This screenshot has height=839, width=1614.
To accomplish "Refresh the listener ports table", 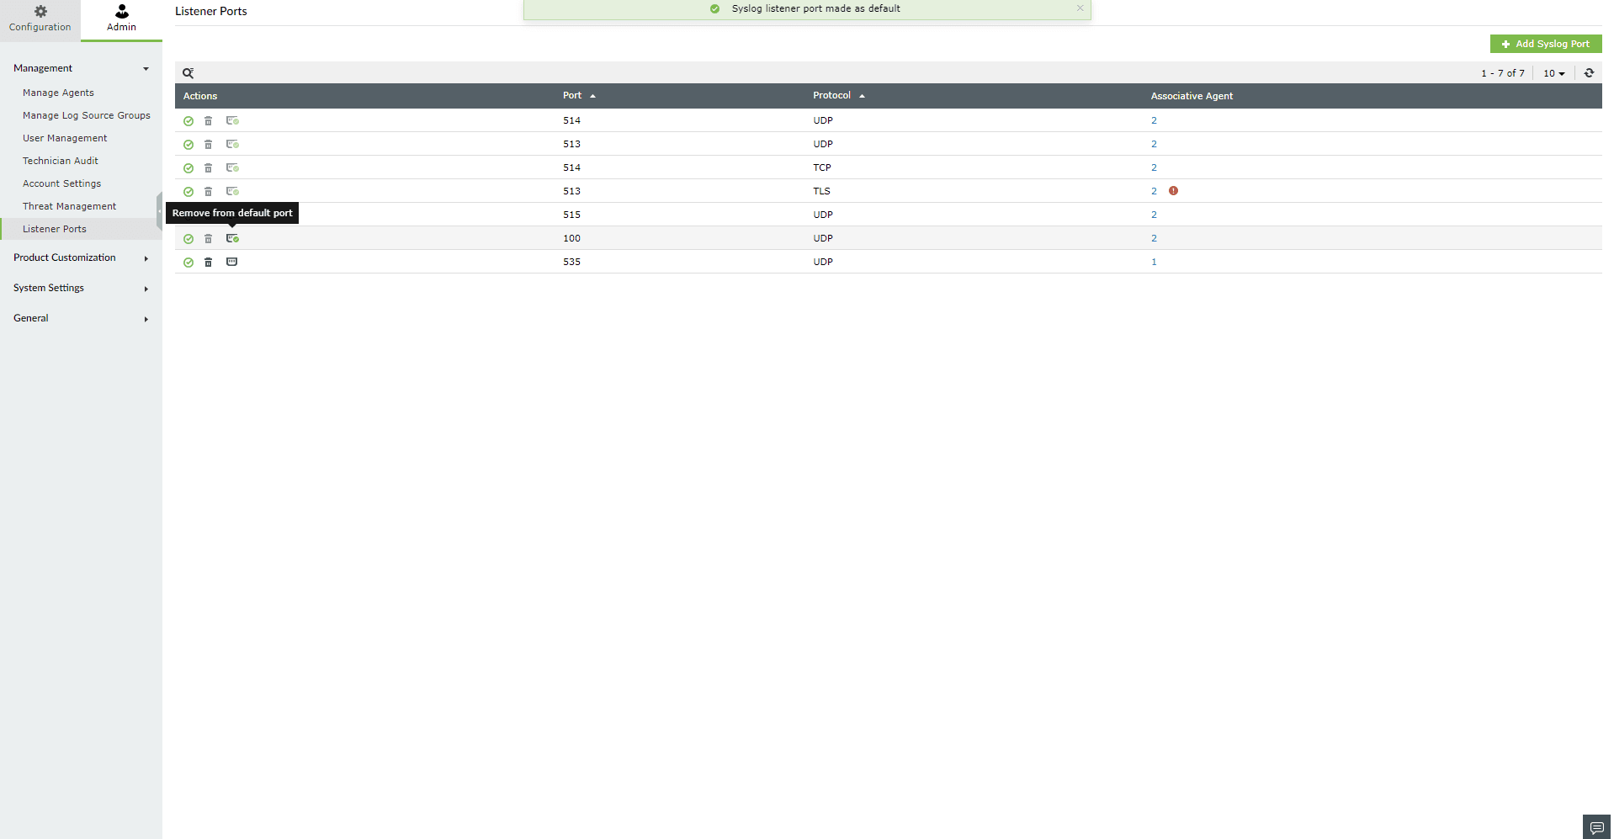I will coord(1589,73).
